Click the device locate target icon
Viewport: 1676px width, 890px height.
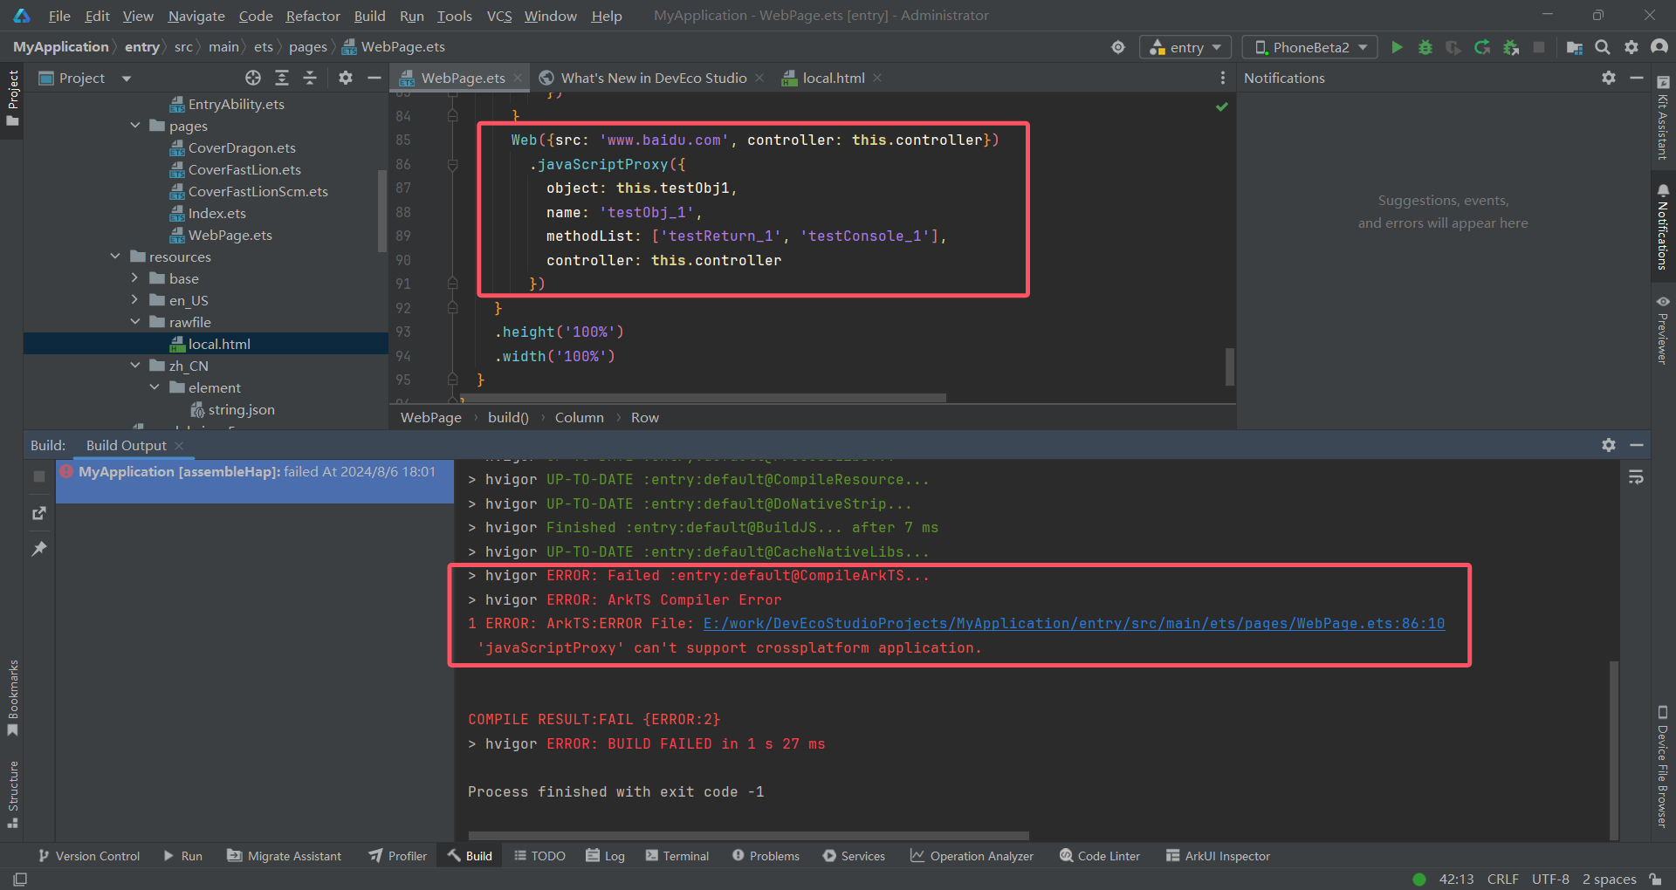[1118, 47]
